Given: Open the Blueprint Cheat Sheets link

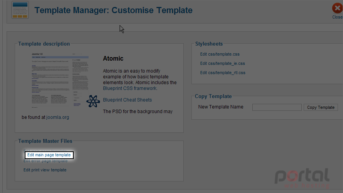Looking at the screenshot, I should [127, 100].
